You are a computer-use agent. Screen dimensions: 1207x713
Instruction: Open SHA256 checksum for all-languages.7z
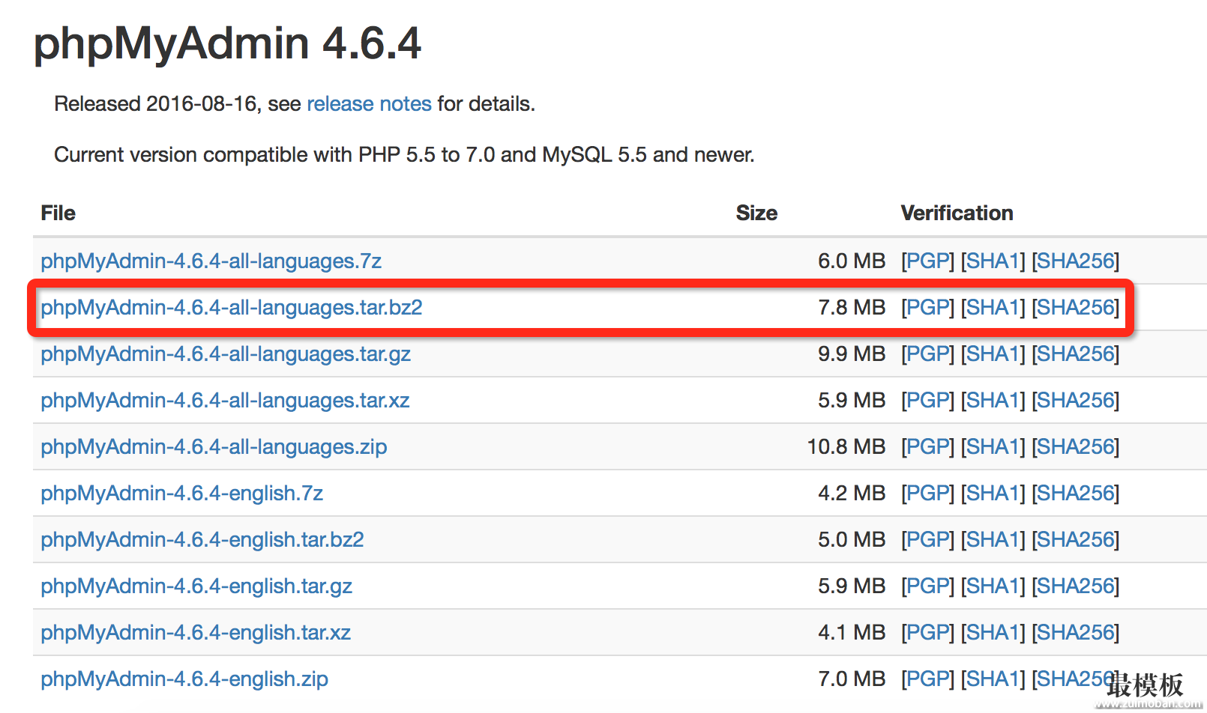click(x=1075, y=261)
